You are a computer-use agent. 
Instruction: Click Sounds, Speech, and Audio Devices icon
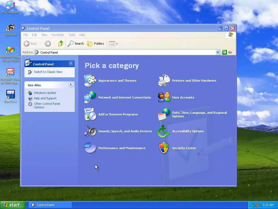(90, 131)
